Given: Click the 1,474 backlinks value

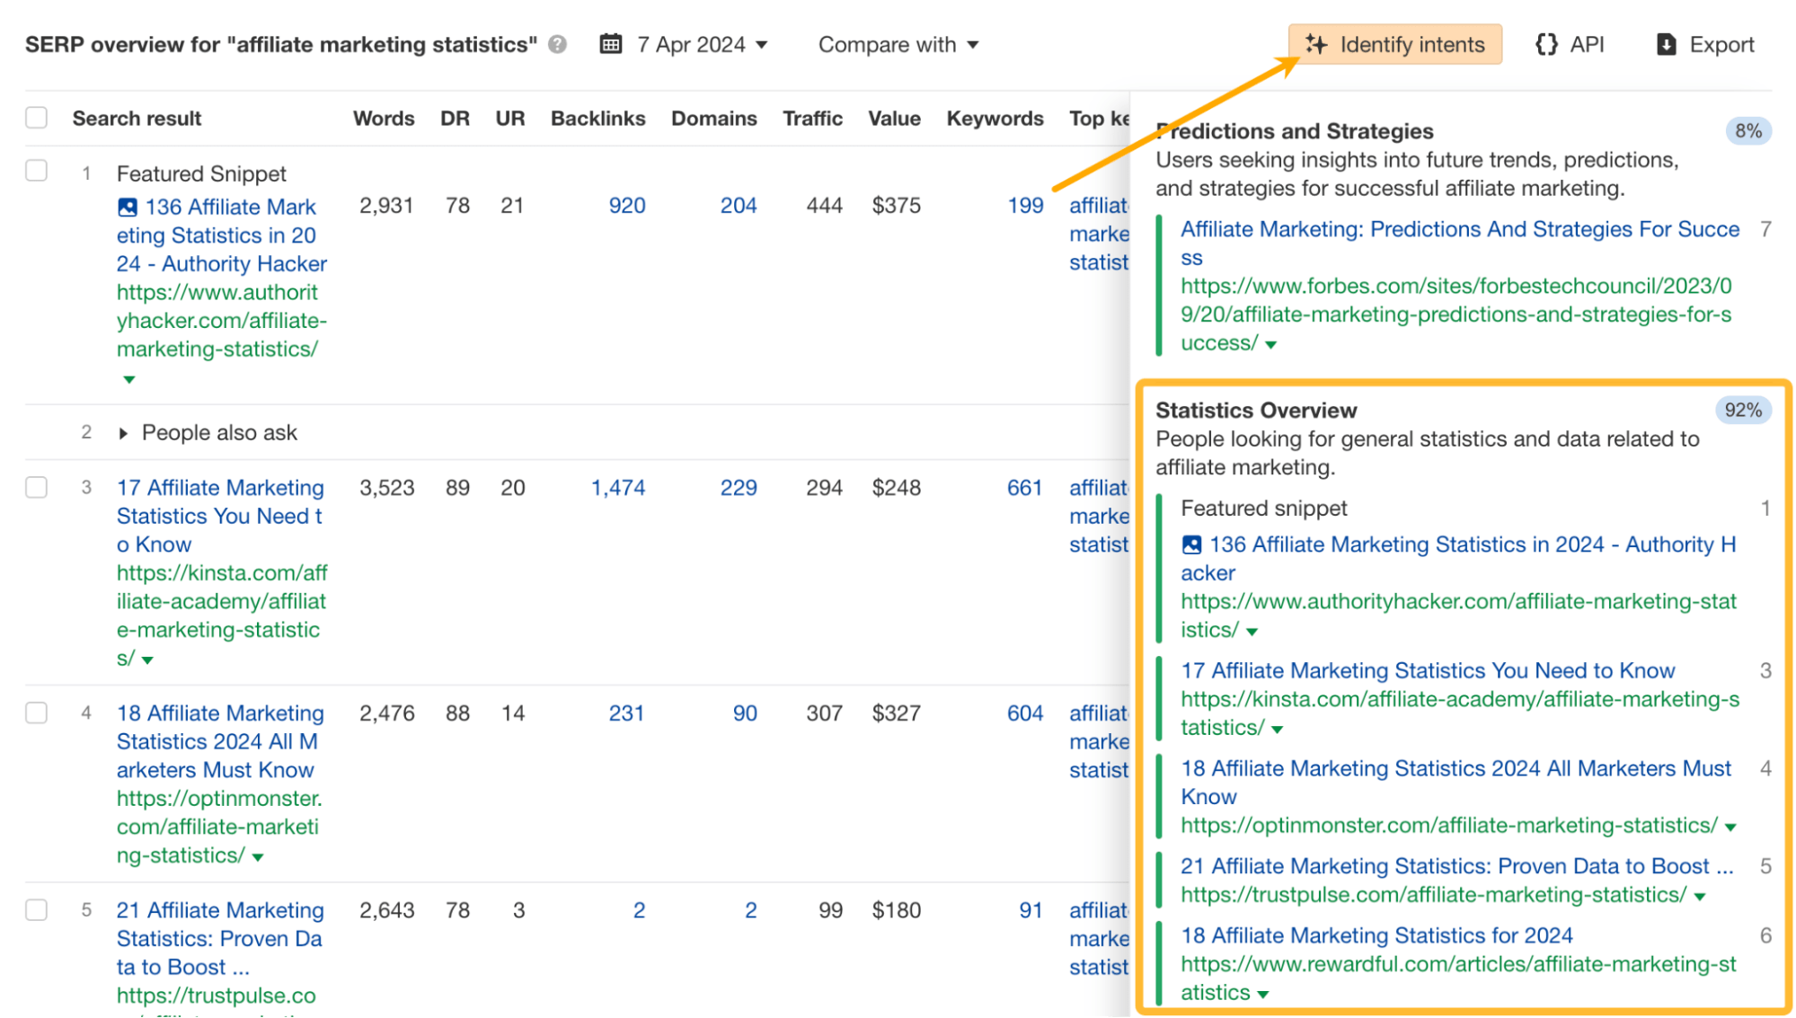Looking at the screenshot, I should pyautogui.click(x=618, y=488).
